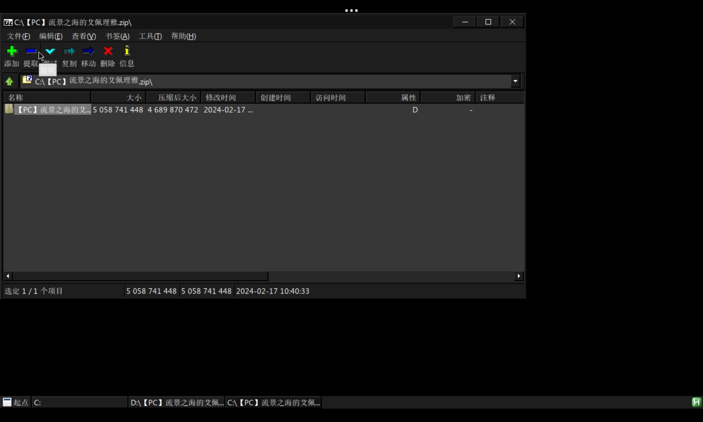Viewport: 703px width, 422px height.
Task: Click the horizontal scrollbar thumb
Action: point(140,276)
